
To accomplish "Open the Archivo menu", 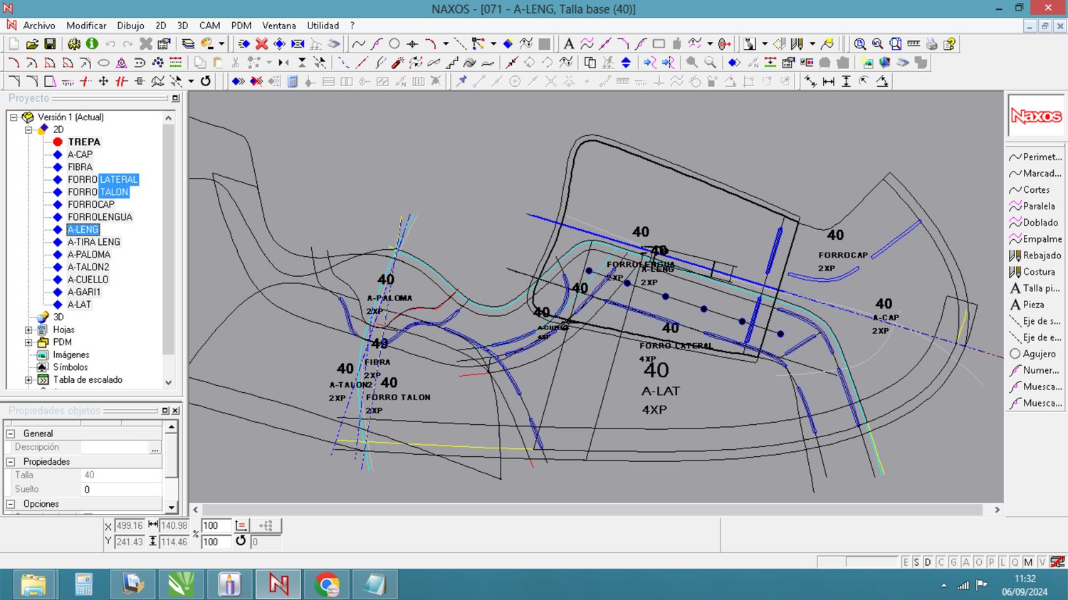I will click(x=39, y=26).
